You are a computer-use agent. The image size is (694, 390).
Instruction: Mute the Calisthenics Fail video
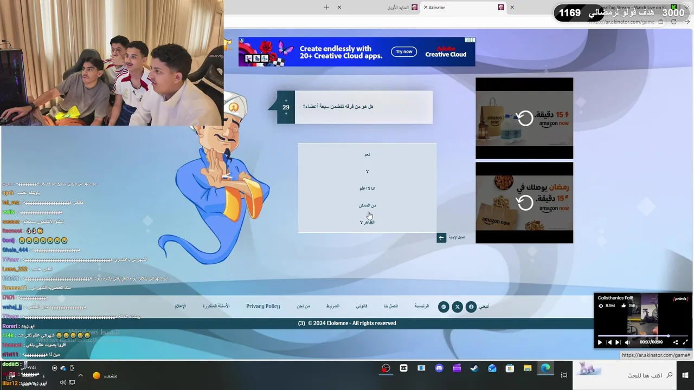627,342
